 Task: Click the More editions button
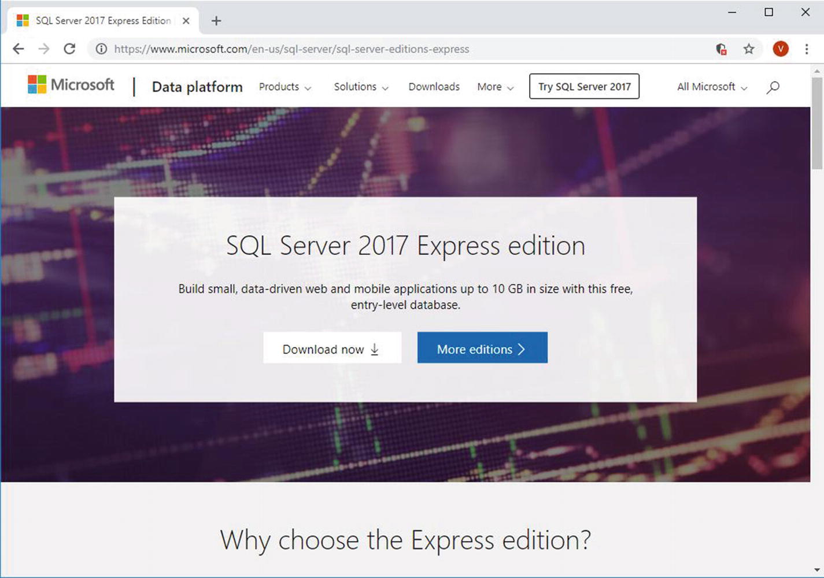[x=482, y=347]
